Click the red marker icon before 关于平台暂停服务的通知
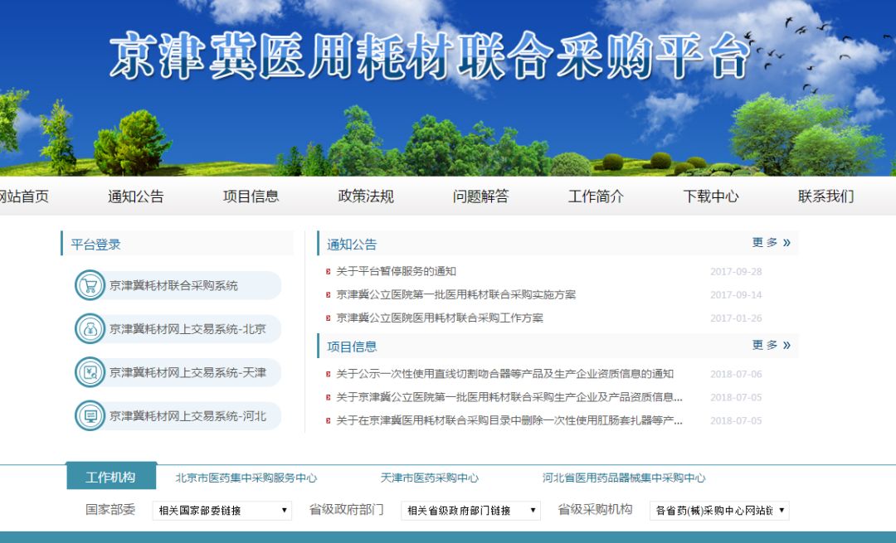 327,271
